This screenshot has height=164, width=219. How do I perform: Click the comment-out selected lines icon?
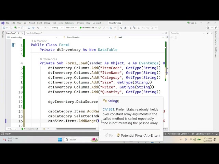130,28
